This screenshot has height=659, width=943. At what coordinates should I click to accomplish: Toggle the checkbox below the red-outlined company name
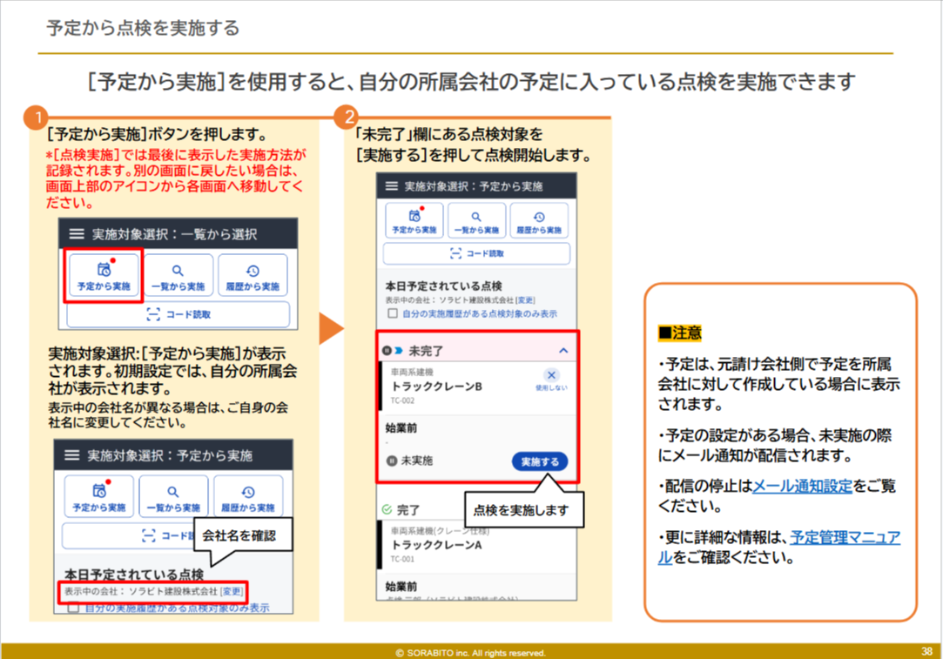[73, 608]
